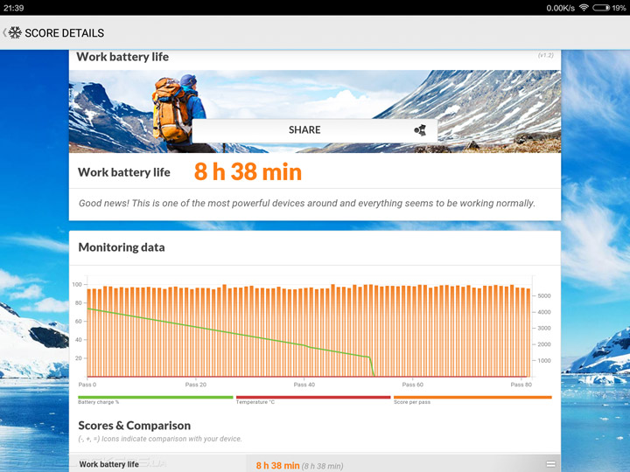Tap the 21:39 clock in status bar

click(14, 8)
